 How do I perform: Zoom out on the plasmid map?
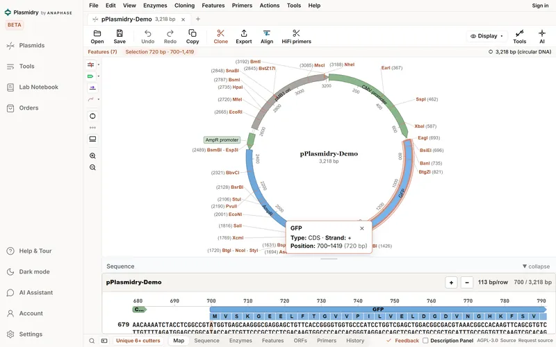point(92,167)
